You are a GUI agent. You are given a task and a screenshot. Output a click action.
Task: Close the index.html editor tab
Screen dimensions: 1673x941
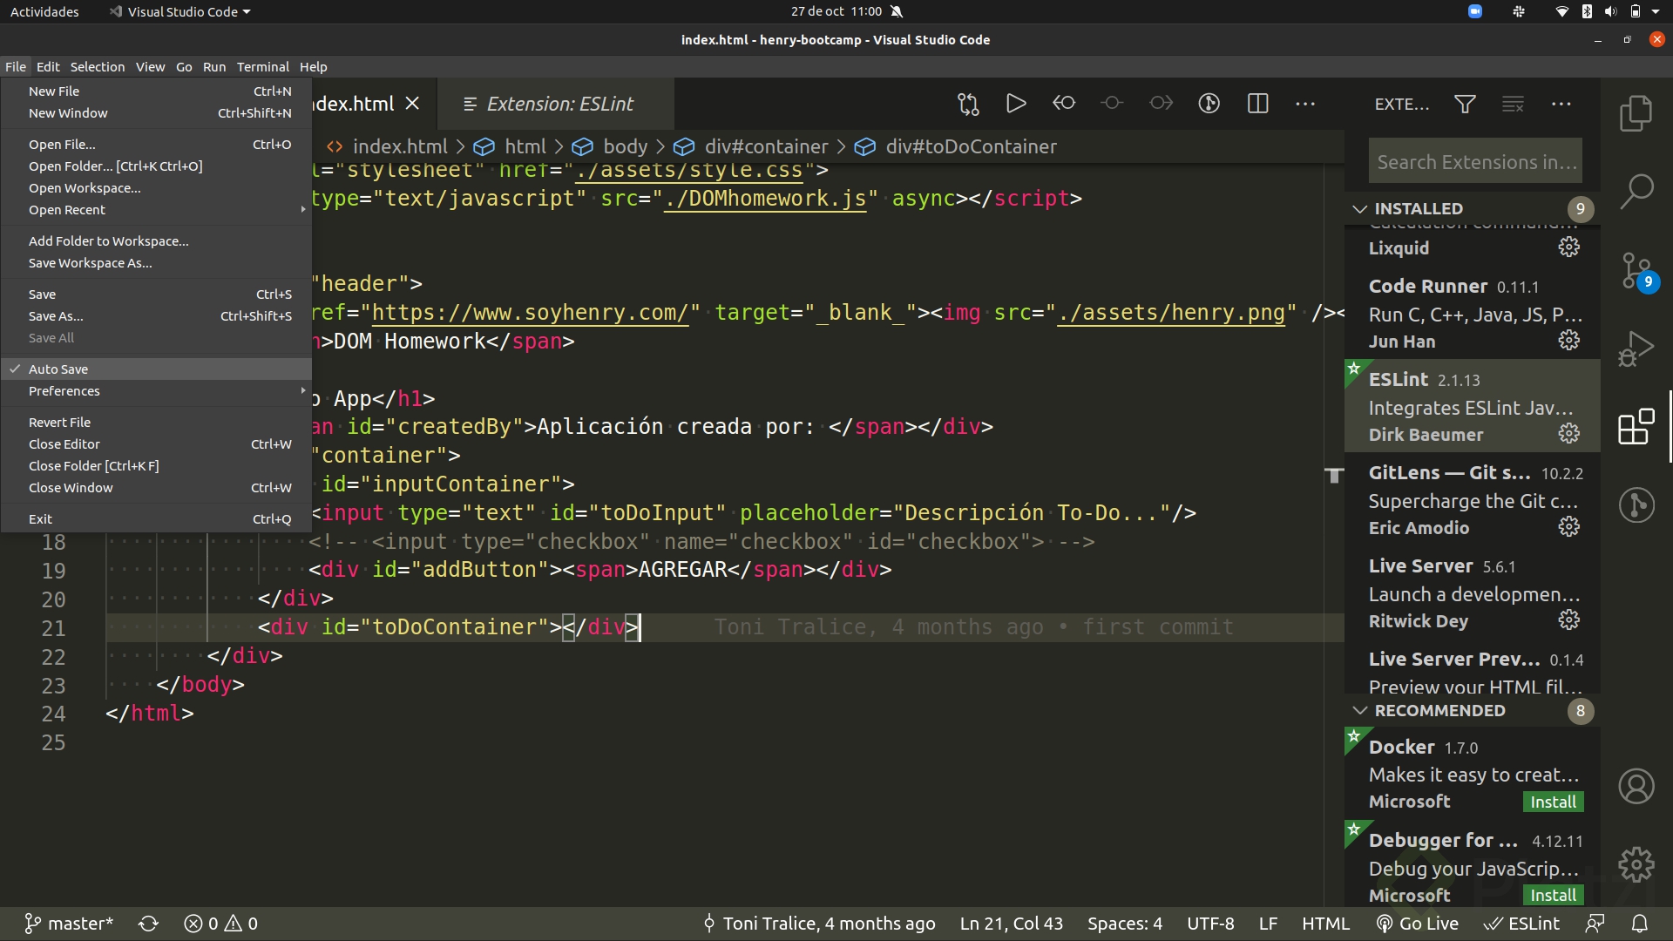[x=413, y=104]
